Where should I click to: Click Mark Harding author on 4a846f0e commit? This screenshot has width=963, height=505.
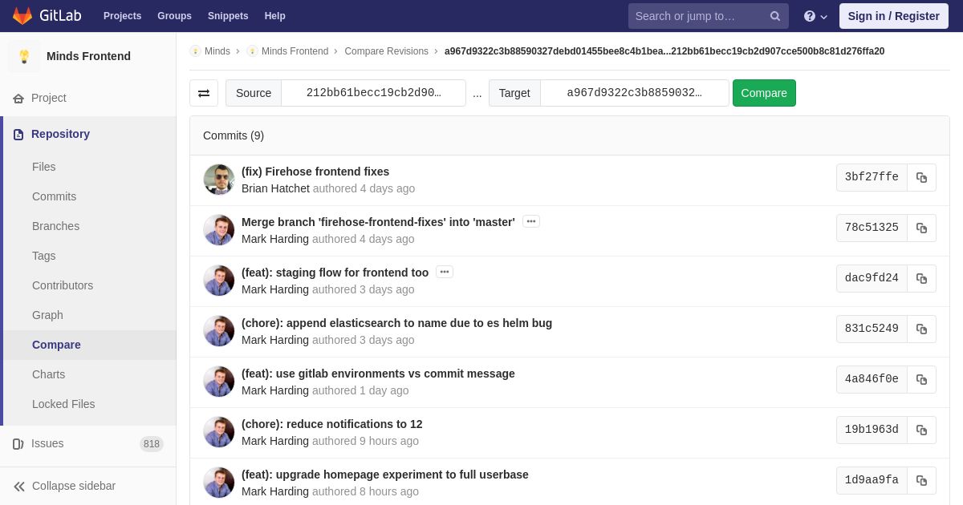275,390
